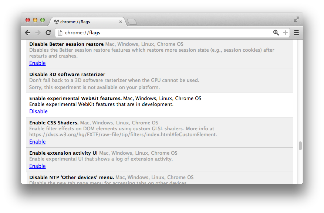Click the green window zoom button

click(x=43, y=20)
